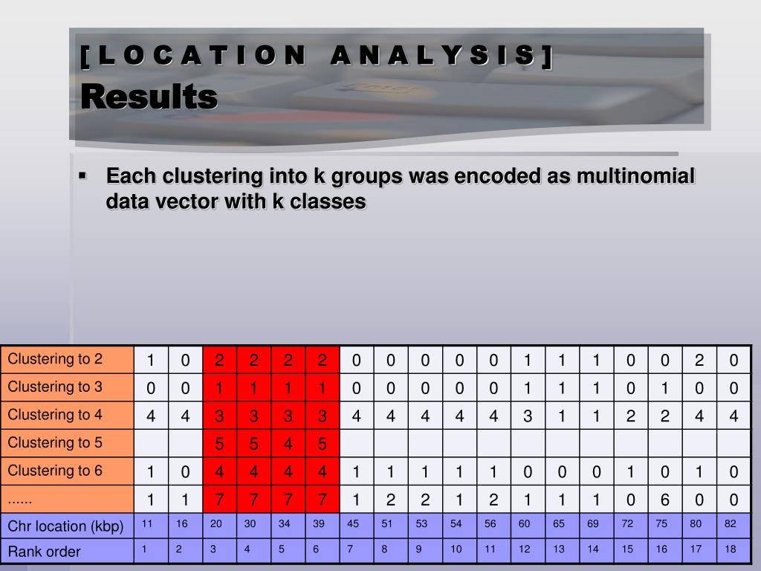Click the red 7 above kbp 39

click(323, 500)
